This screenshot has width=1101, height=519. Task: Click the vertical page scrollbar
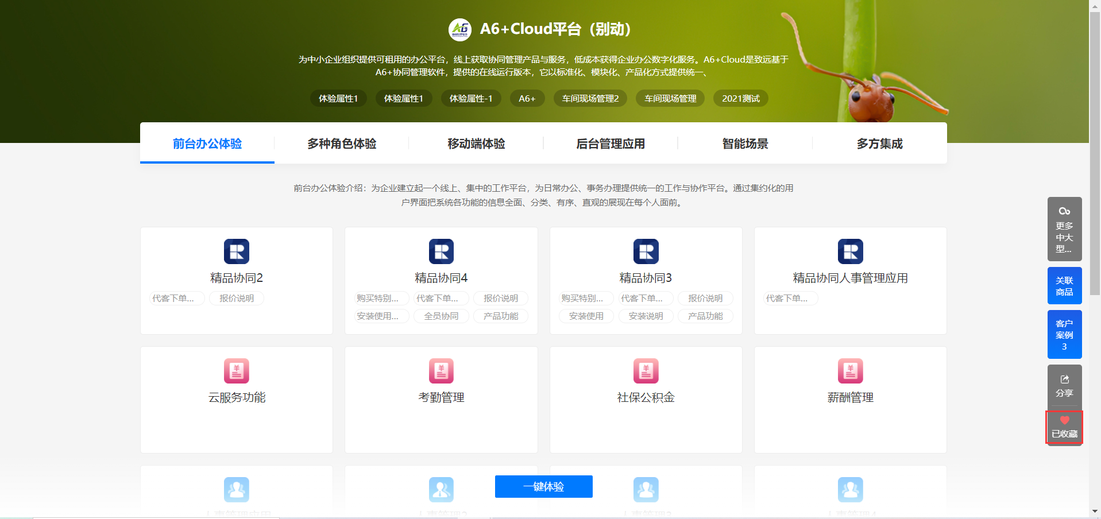pos(1095,154)
